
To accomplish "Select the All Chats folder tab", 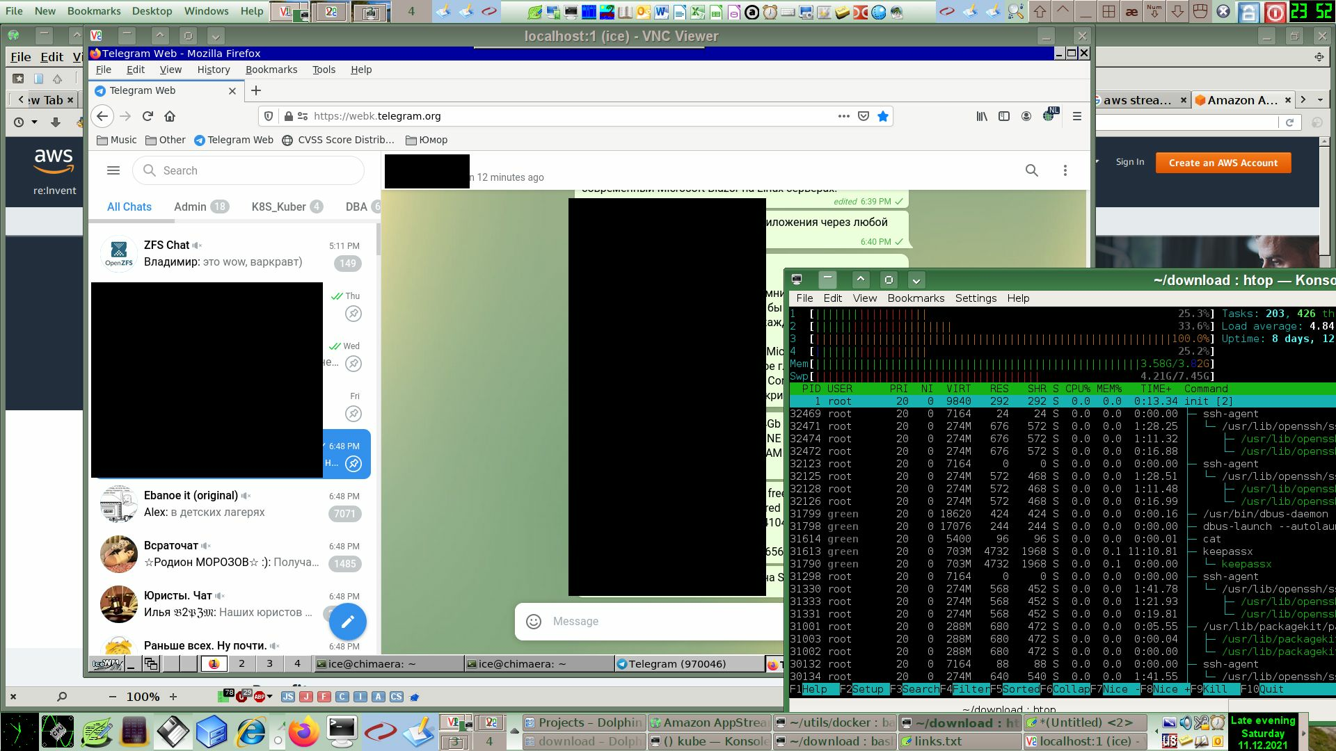I will coord(129,207).
